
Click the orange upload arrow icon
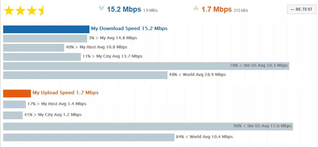196,8
